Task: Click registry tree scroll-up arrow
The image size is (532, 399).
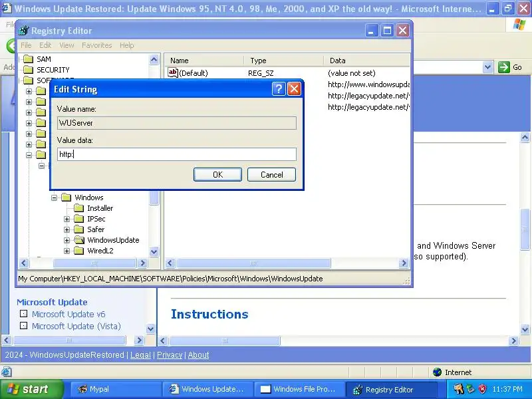Action: [154, 60]
